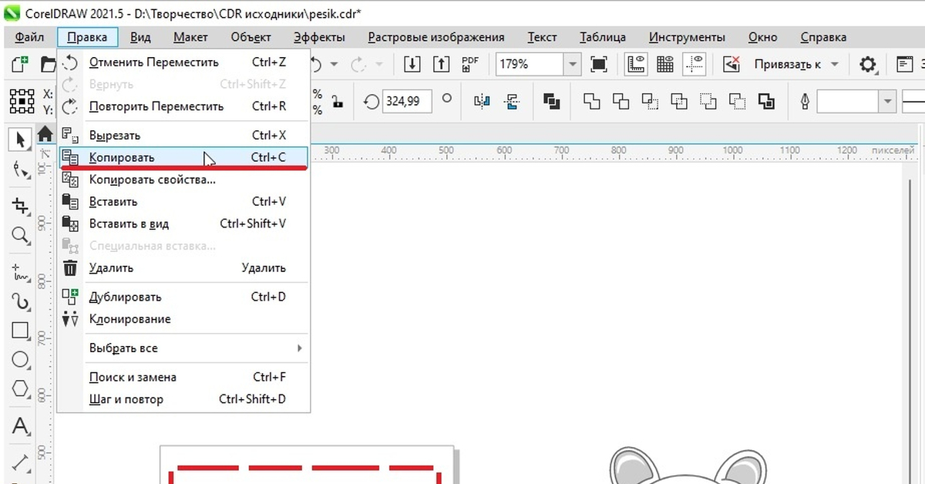Open the zoom level 179% dropdown
This screenshot has width=925, height=484.
571,64
